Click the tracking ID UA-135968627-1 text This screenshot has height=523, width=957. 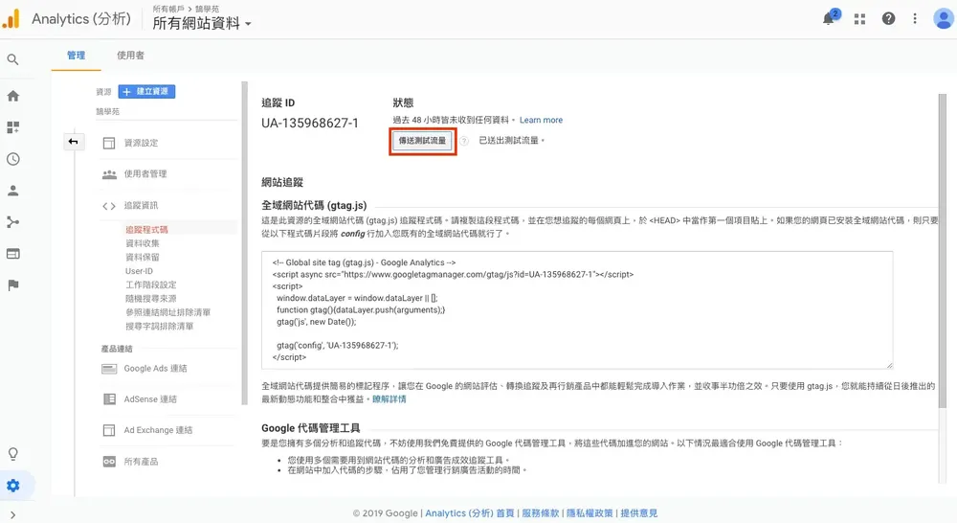coord(310,124)
